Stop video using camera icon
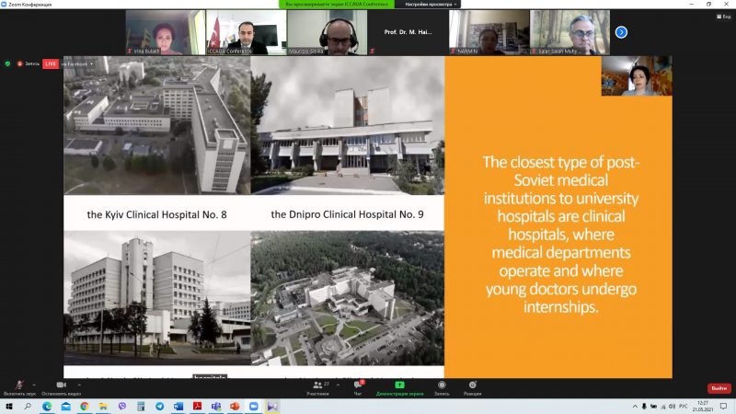This screenshot has height=414, width=736. tap(61, 385)
